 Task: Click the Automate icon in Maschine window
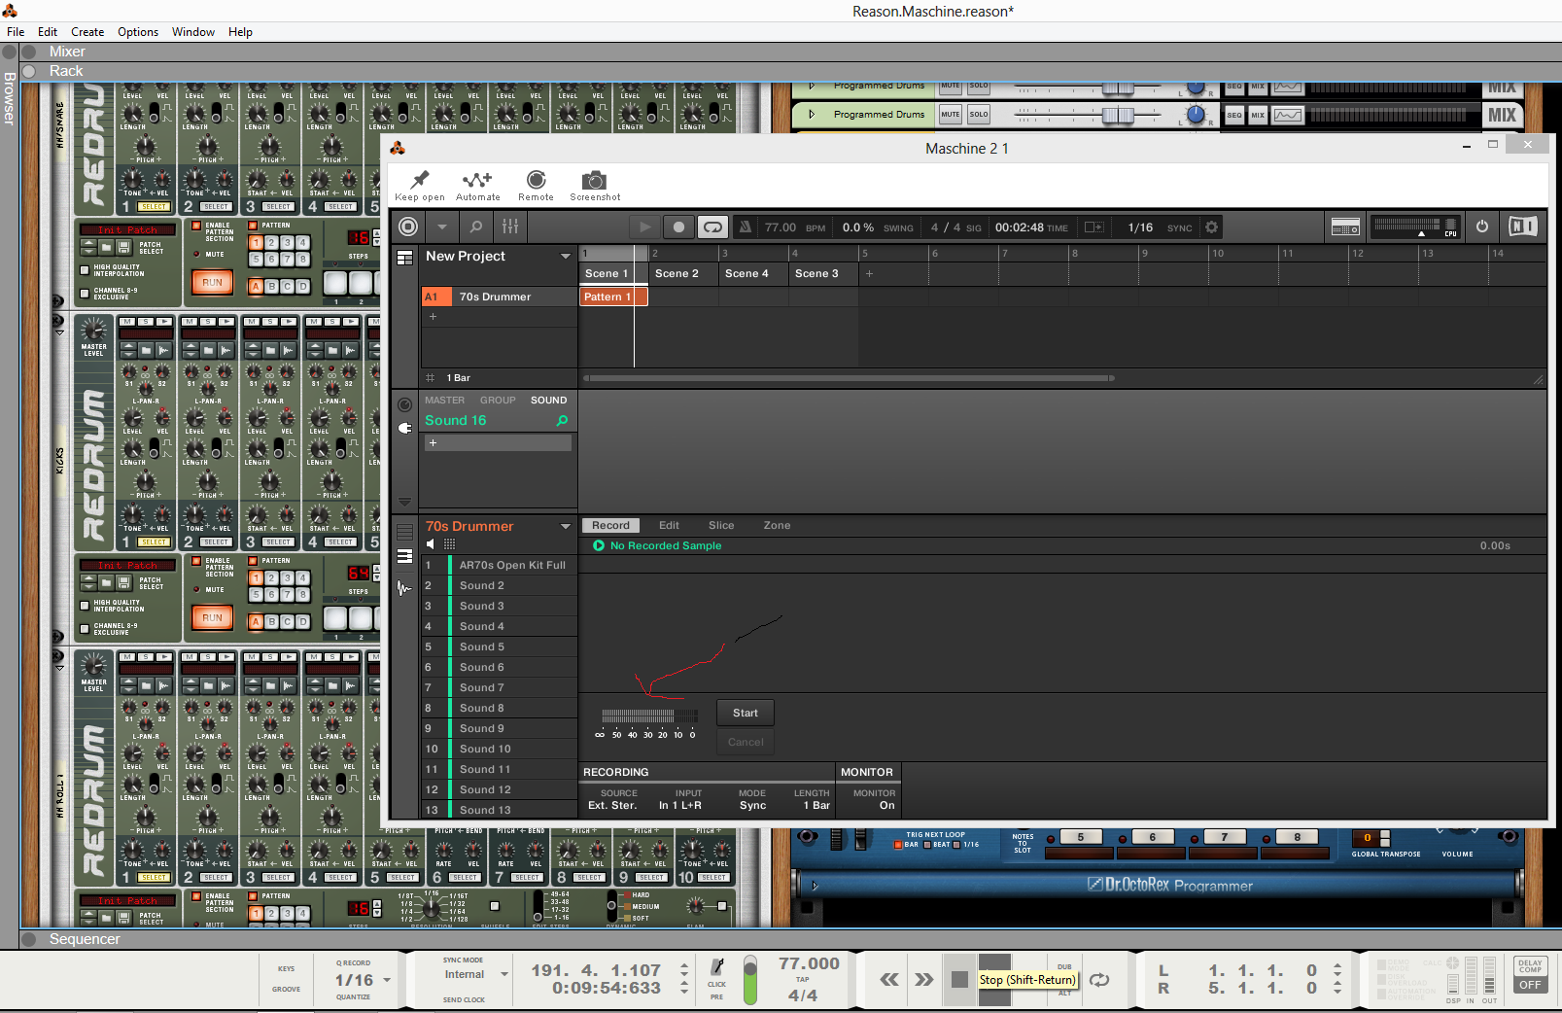[477, 180]
